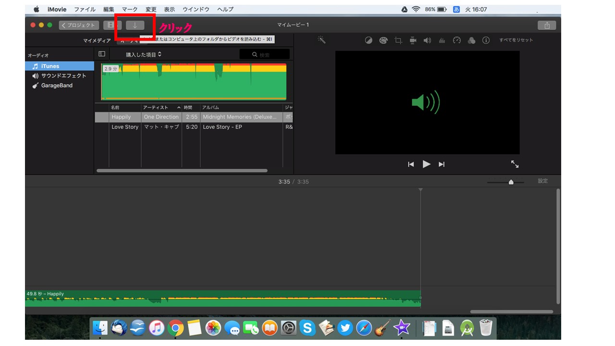Screen dimensions: 615x346
Task: Click the media library filmstrip button
Action: point(112,25)
